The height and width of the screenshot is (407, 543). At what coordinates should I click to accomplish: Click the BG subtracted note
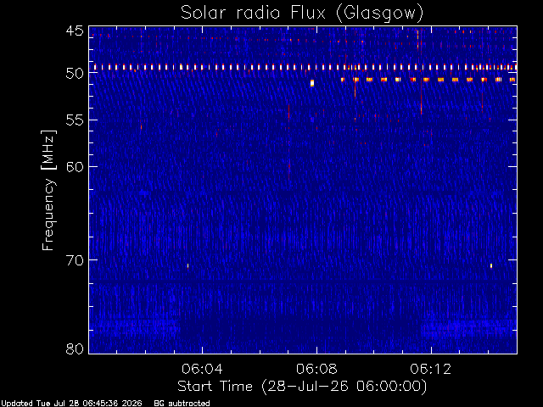(x=182, y=404)
